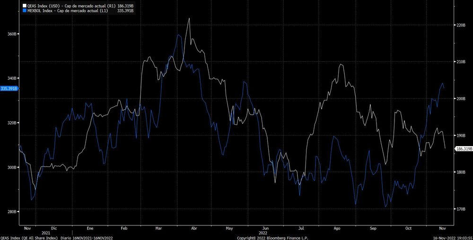473x240 pixels.
Task: Click the 2022 year label on time axis
Action: coord(263,232)
